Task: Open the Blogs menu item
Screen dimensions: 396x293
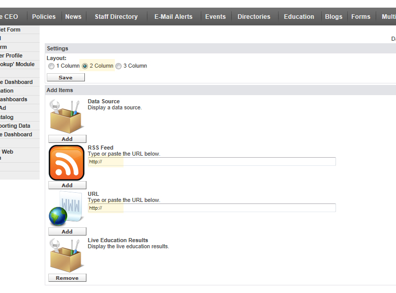Action: pos(333,17)
